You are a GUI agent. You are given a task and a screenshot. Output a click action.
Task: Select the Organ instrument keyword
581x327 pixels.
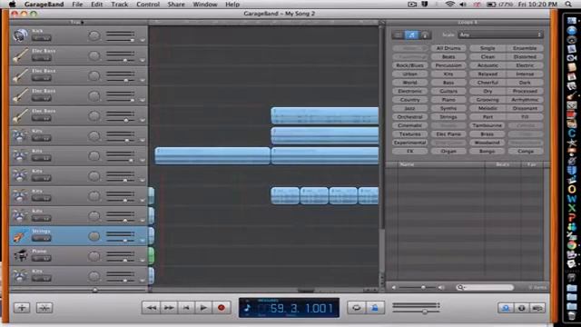[448, 152]
